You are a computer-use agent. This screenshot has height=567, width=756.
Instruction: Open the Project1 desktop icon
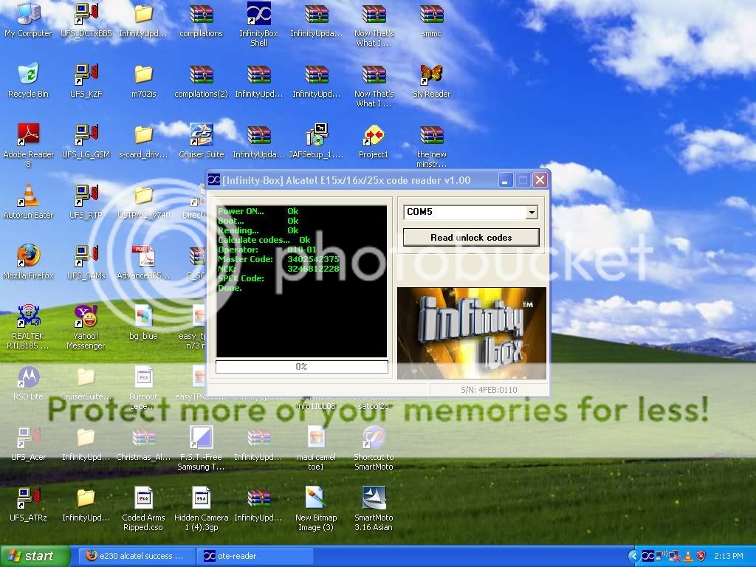(374, 135)
